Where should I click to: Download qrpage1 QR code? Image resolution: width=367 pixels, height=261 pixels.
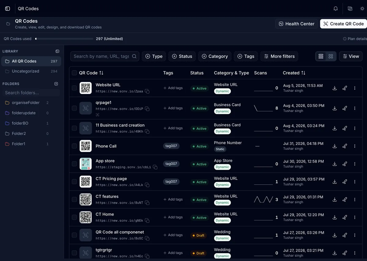(335, 108)
